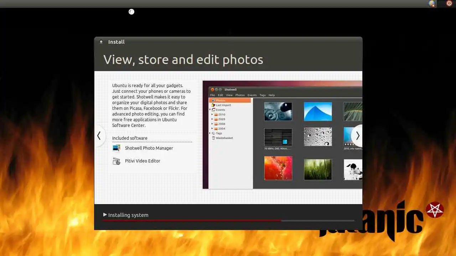Image resolution: width=456 pixels, height=256 pixels.
Task: Expand the 2009 events folder
Action: tap(212, 119)
